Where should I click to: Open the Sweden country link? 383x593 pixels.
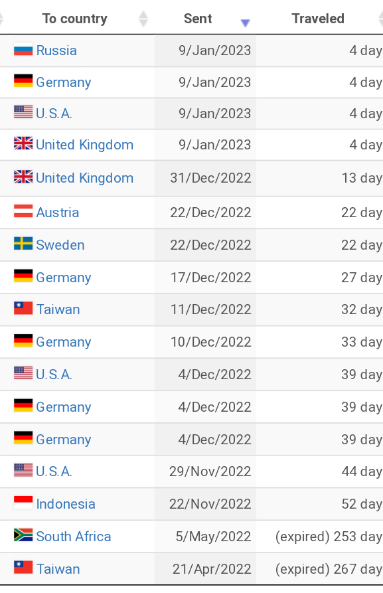[x=60, y=244]
